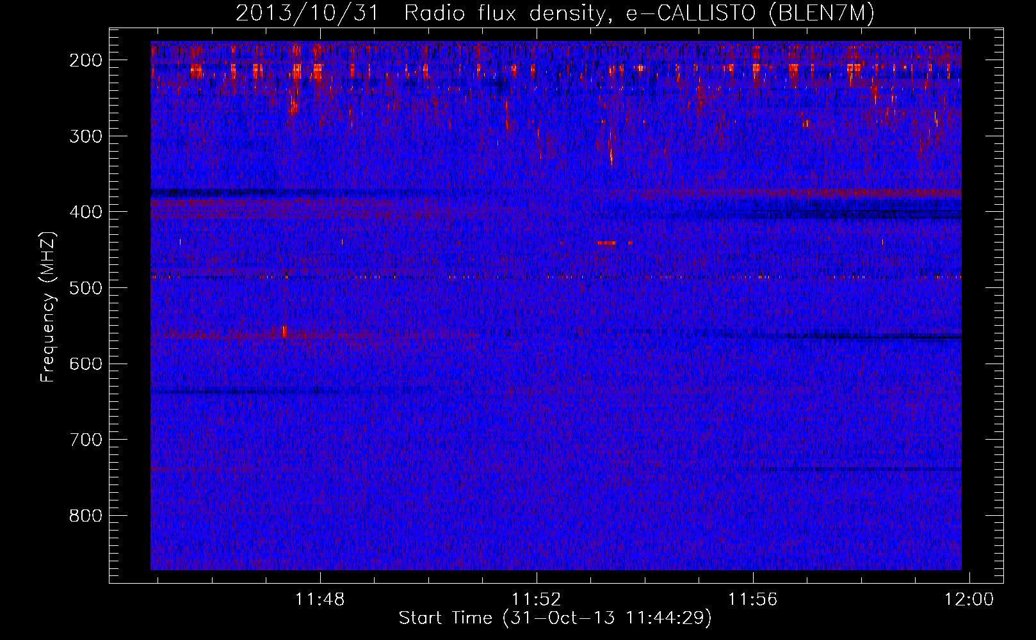
Task: Click the 200 frequency tick label
Action: [85, 60]
